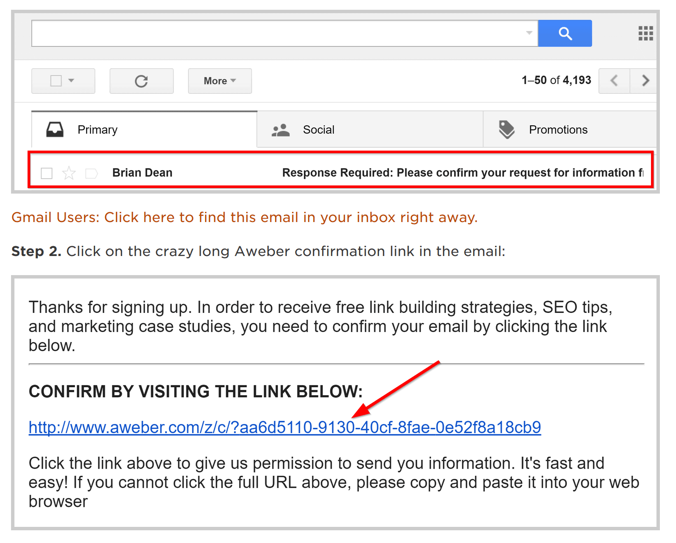Open the Aweber confirmation URL link
This screenshot has width=676, height=543.
pos(285,427)
